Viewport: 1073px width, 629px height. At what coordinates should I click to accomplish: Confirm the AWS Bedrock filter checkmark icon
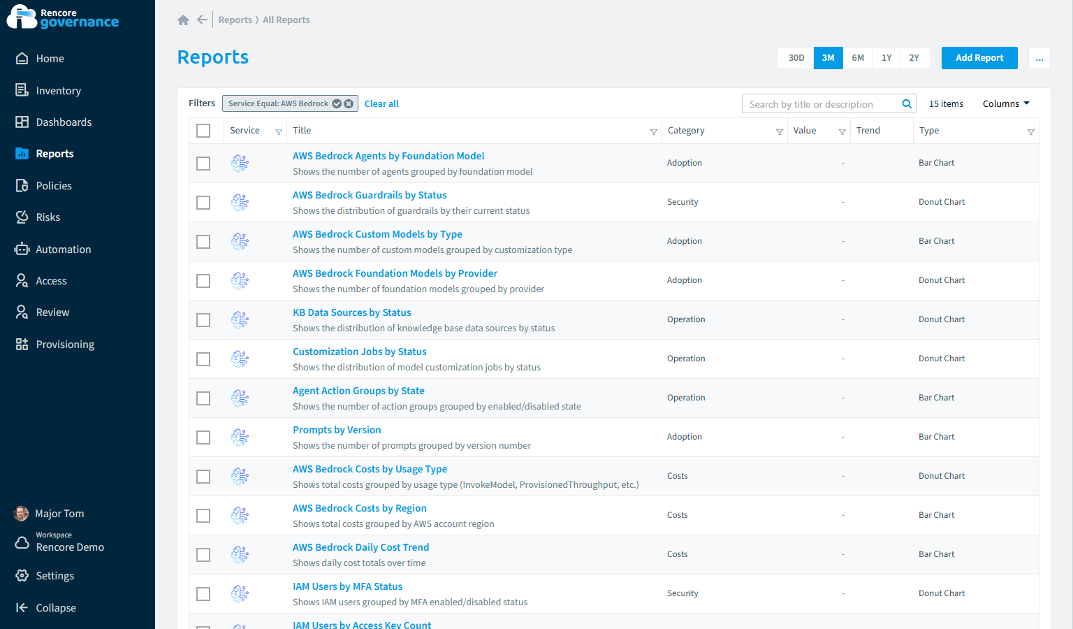[337, 103]
